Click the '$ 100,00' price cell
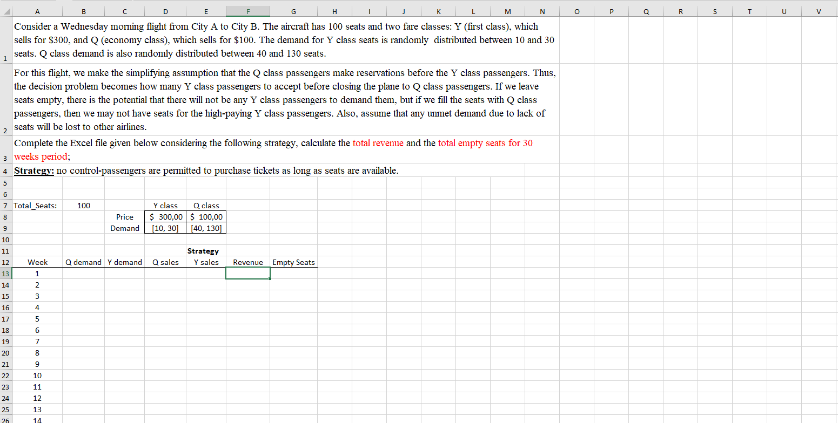This screenshot has width=838, height=423. (x=206, y=217)
